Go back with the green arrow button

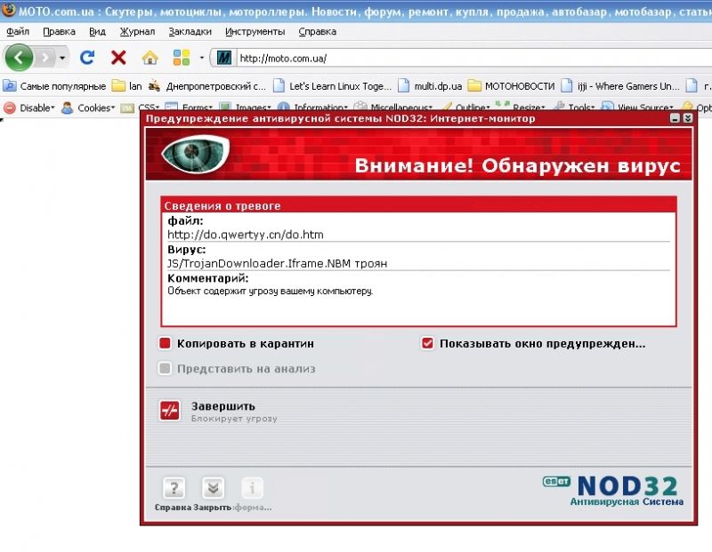click(19, 58)
